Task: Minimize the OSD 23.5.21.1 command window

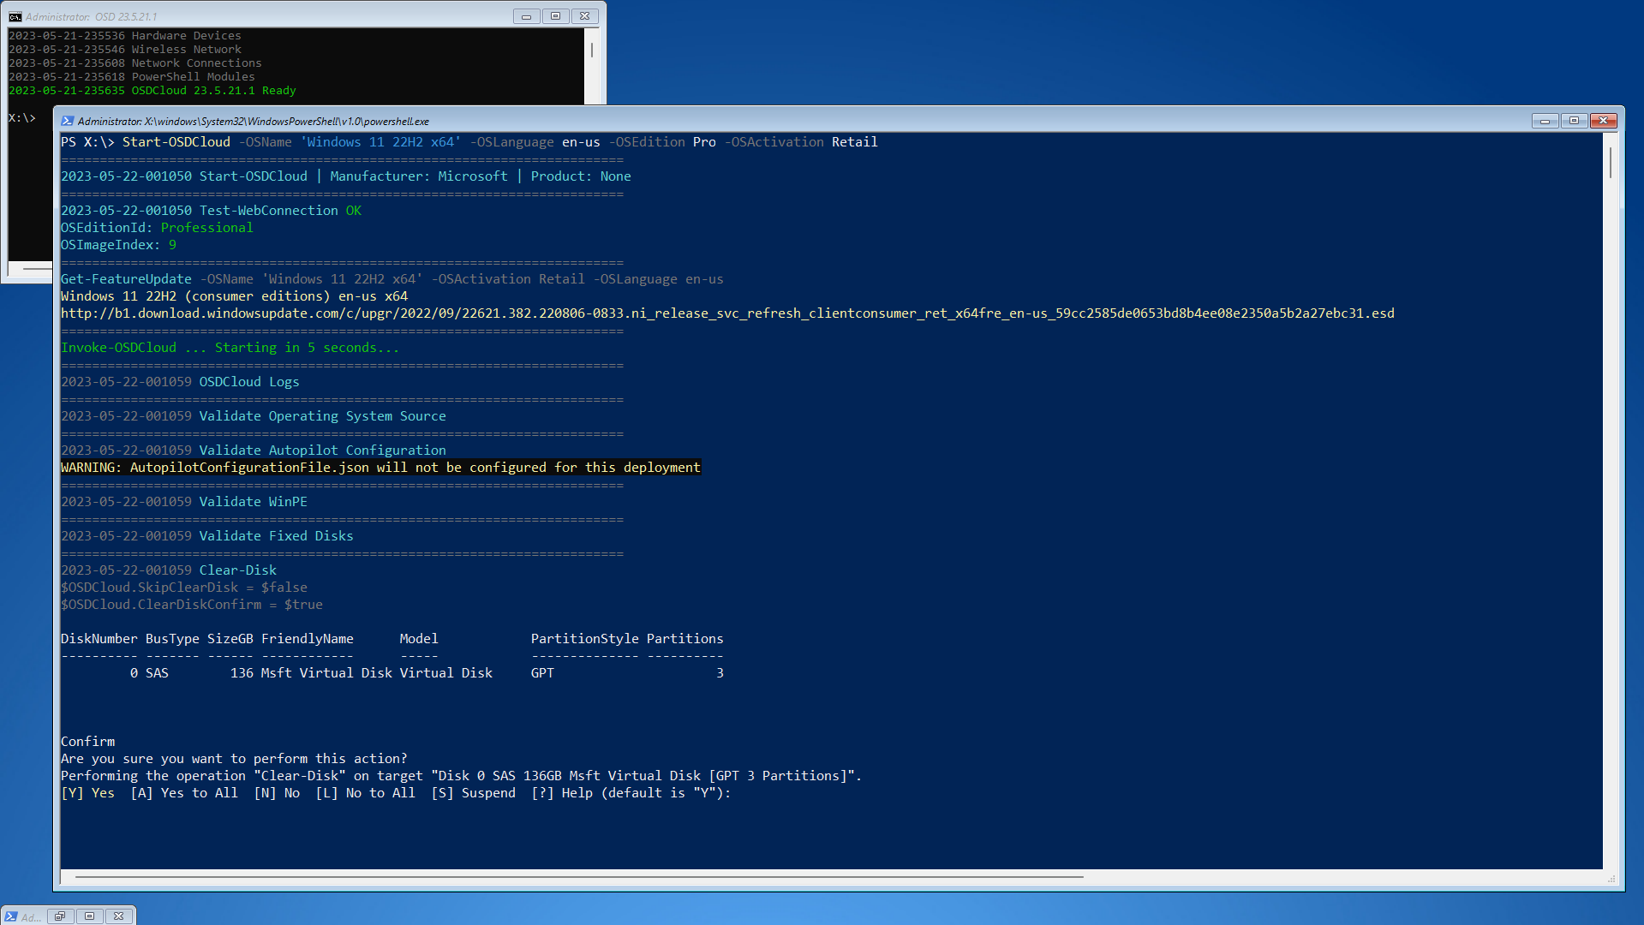Action: [x=526, y=16]
